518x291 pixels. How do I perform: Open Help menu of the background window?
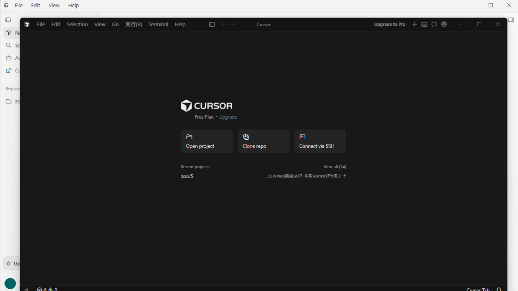(x=73, y=6)
